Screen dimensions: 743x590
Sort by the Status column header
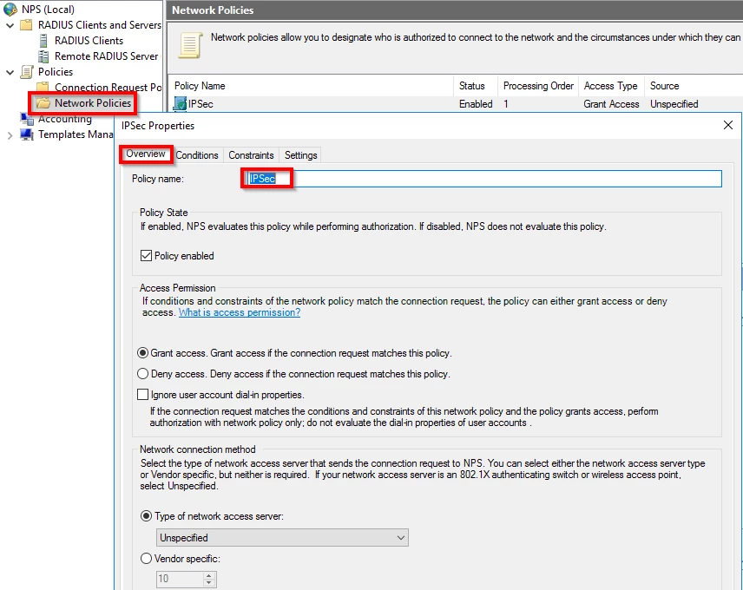(x=476, y=86)
